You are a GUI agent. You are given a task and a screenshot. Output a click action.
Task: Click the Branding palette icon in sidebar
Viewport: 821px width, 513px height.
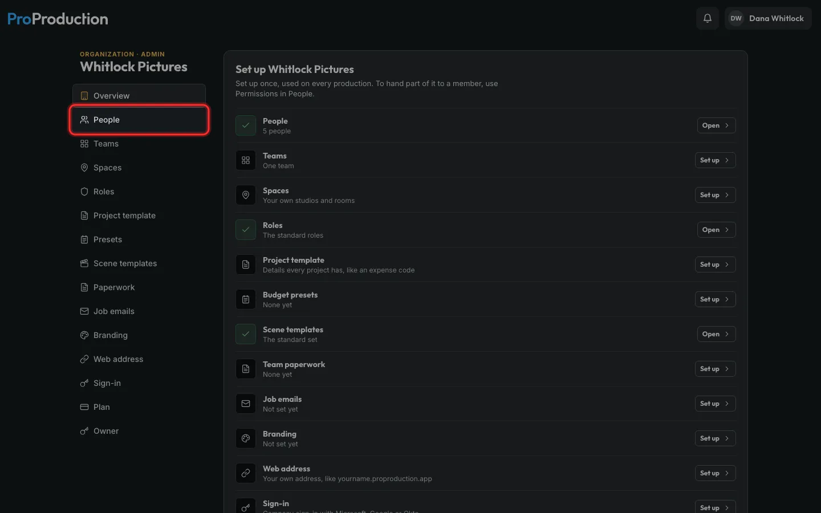(x=84, y=335)
